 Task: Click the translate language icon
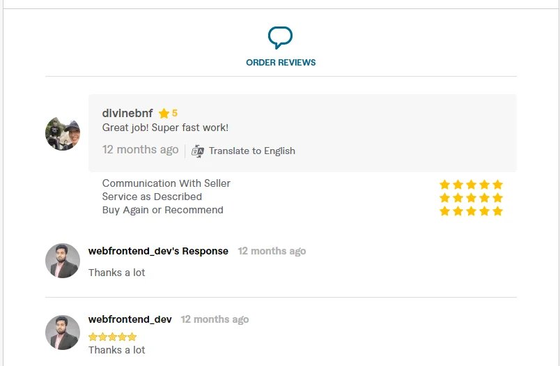pos(198,151)
